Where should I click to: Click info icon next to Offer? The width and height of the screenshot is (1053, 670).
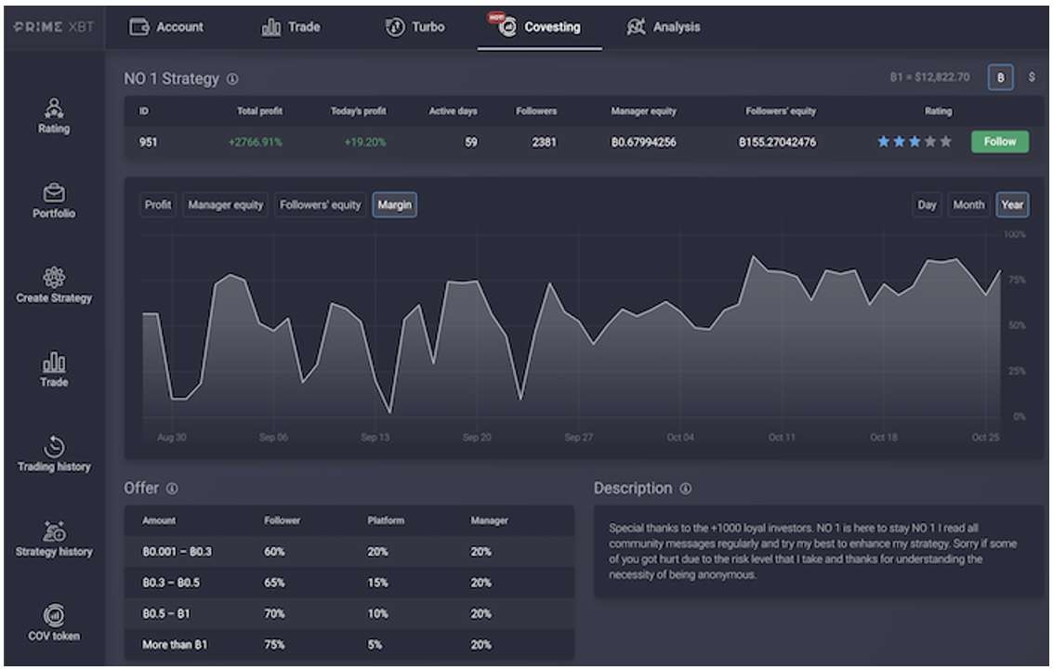click(172, 489)
